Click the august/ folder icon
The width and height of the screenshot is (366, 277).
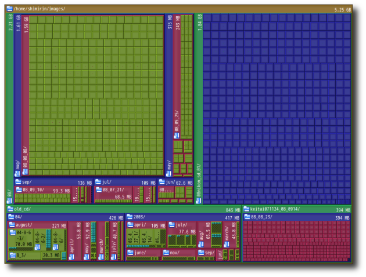click(x=12, y=225)
